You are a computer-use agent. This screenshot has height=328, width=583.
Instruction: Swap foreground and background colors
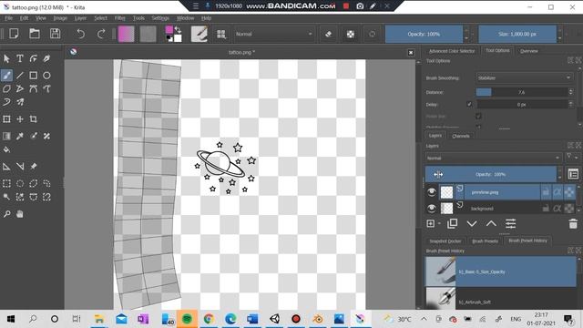click(179, 29)
